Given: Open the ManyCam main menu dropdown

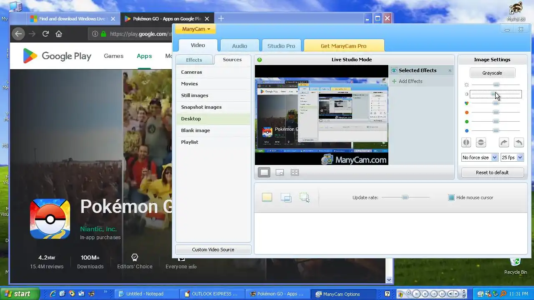Looking at the screenshot, I should pyautogui.click(x=195, y=29).
